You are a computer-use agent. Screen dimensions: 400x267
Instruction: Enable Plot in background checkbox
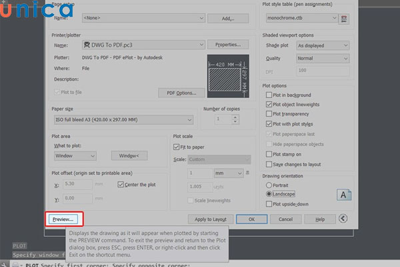point(269,95)
